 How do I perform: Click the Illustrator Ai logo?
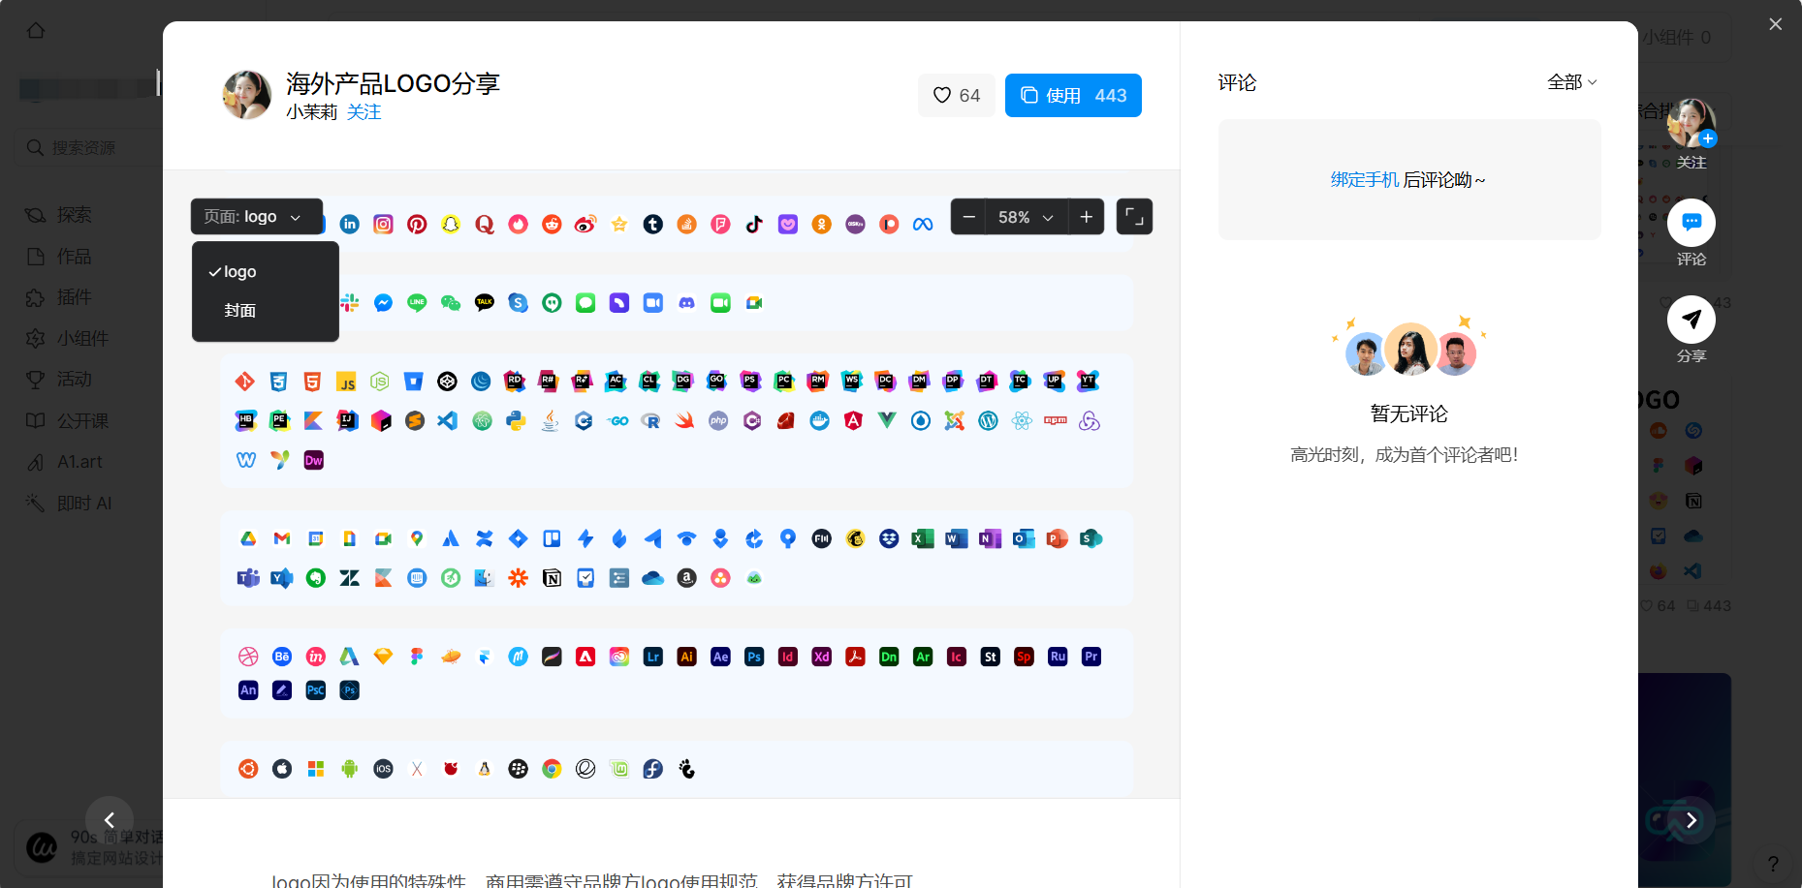click(686, 657)
